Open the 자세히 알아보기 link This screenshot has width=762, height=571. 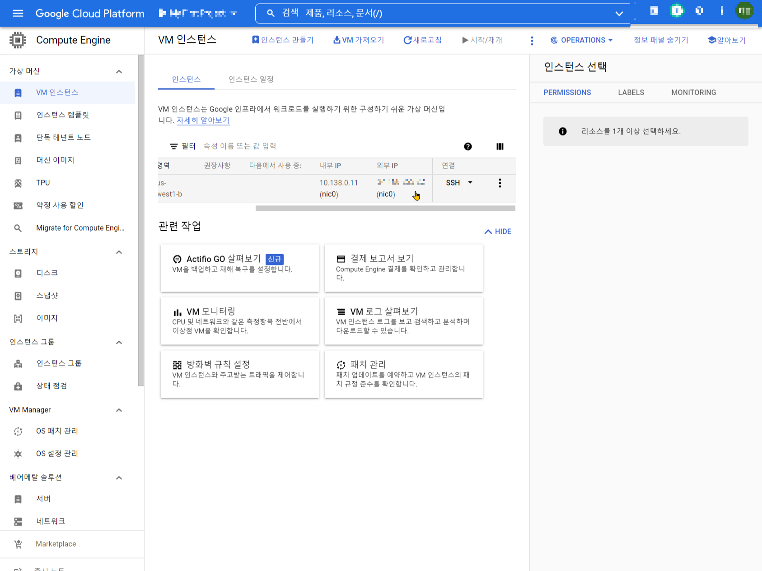click(x=203, y=121)
